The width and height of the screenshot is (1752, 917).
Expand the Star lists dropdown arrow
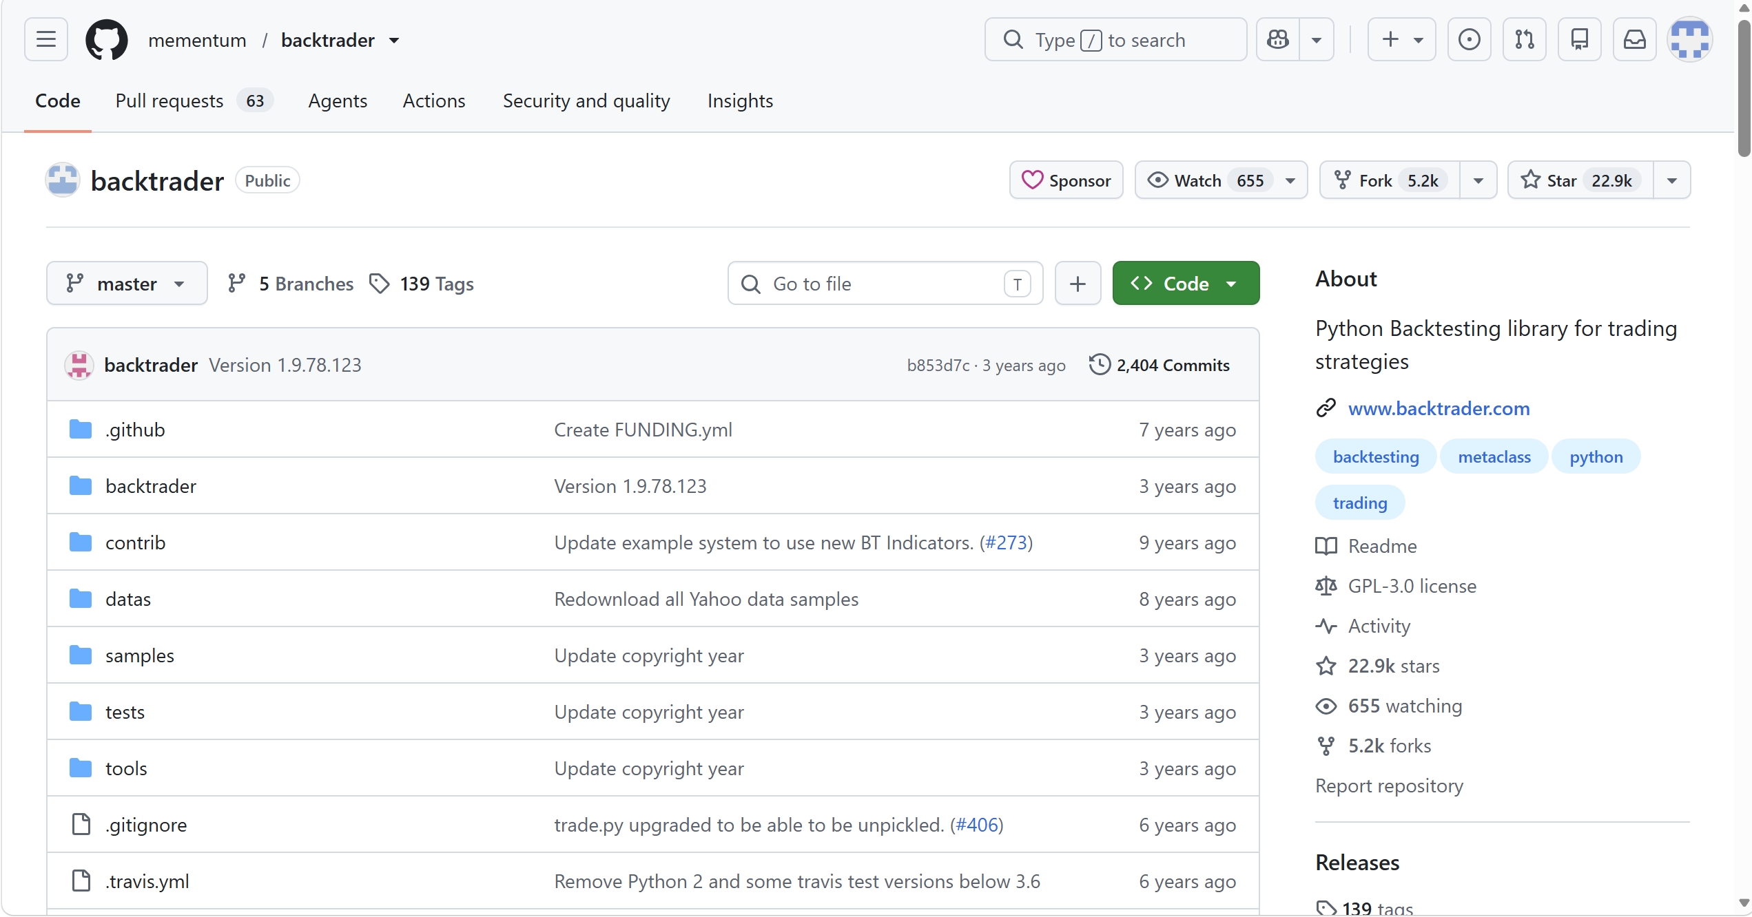click(x=1672, y=180)
